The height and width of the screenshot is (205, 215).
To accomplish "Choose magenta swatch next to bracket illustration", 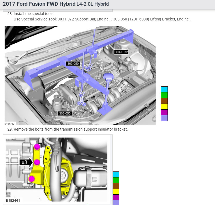I will point(116,197).
